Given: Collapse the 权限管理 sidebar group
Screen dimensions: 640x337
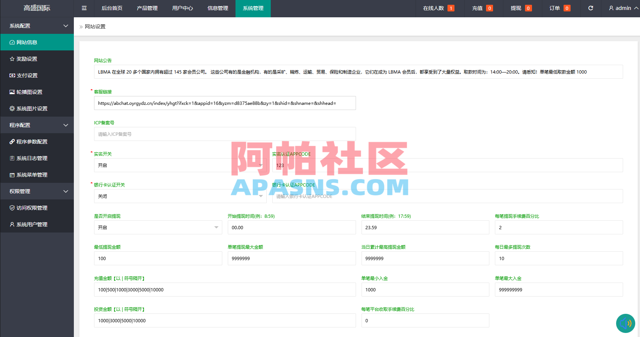Looking at the screenshot, I should coord(37,191).
